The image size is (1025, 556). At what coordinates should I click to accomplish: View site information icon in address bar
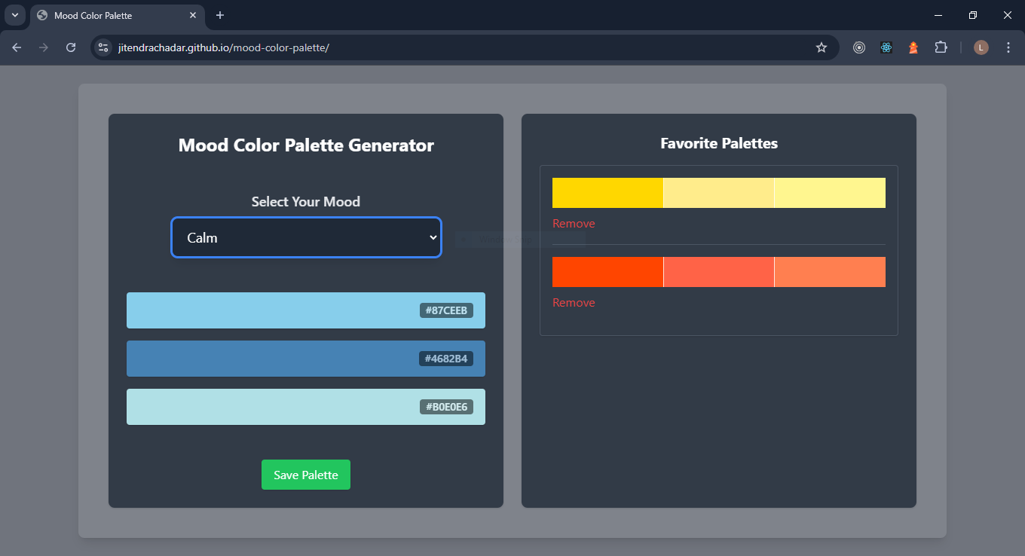click(104, 47)
